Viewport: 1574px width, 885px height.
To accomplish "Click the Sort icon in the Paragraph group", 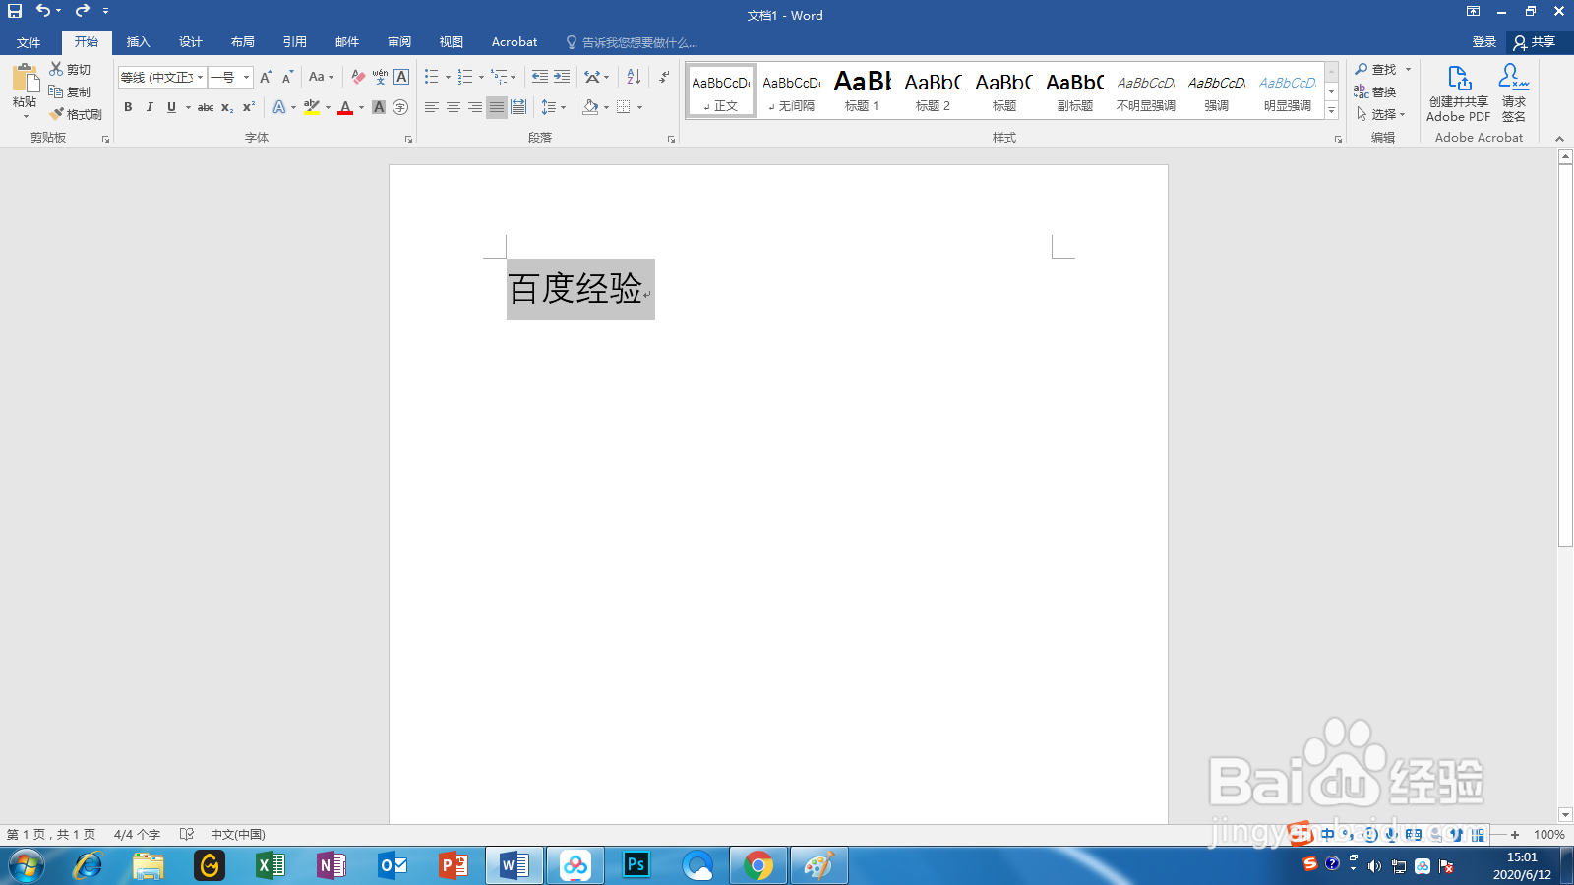I will (631, 76).
